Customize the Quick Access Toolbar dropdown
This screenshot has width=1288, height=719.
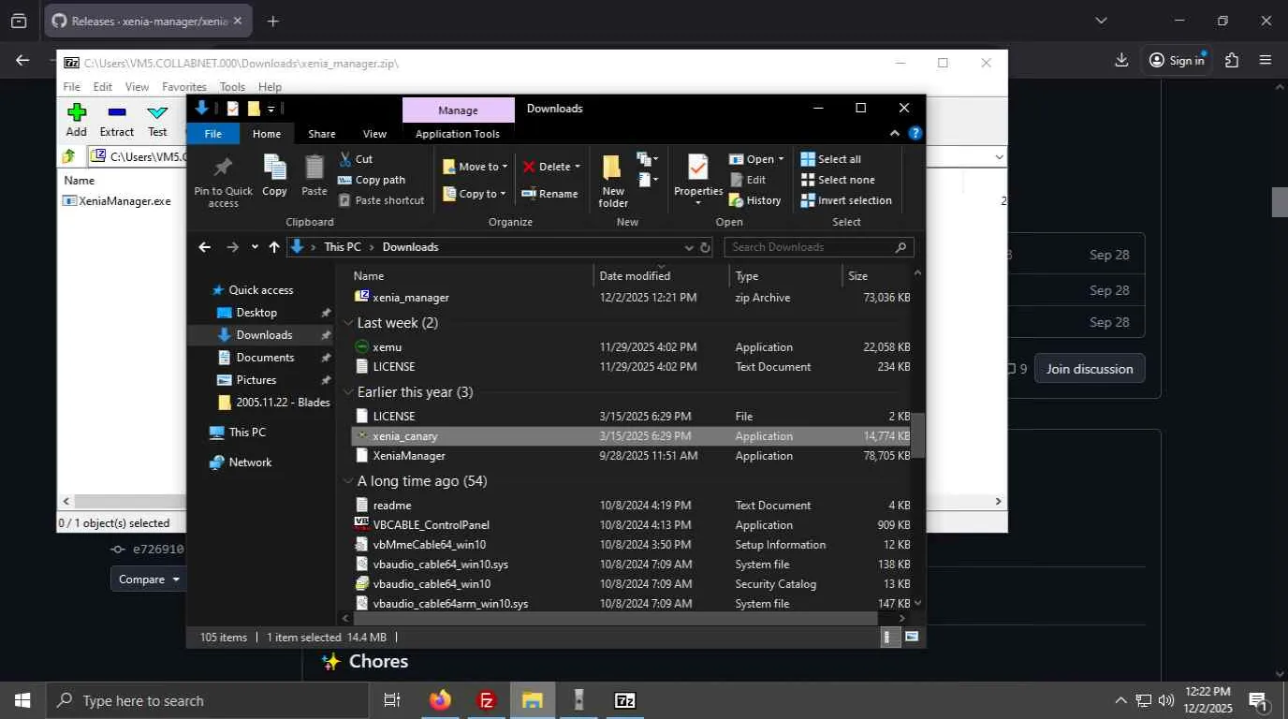click(x=271, y=109)
